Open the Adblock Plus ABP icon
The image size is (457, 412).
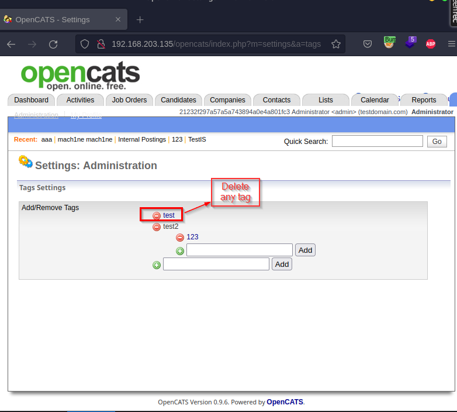point(431,44)
